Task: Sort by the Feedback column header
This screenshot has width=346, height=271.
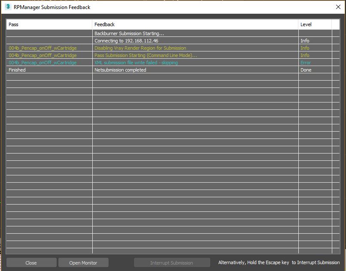Action: (x=195, y=24)
